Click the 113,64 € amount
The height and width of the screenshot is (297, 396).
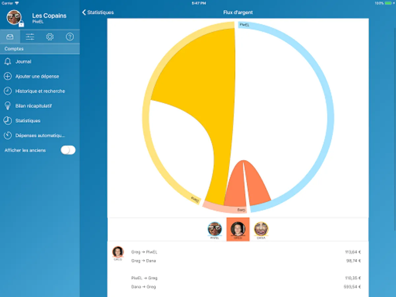click(x=353, y=252)
